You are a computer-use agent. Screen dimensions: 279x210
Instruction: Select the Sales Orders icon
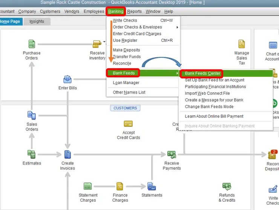(32, 115)
